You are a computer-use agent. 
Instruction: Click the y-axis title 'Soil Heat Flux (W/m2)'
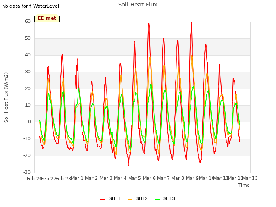point(6,97)
